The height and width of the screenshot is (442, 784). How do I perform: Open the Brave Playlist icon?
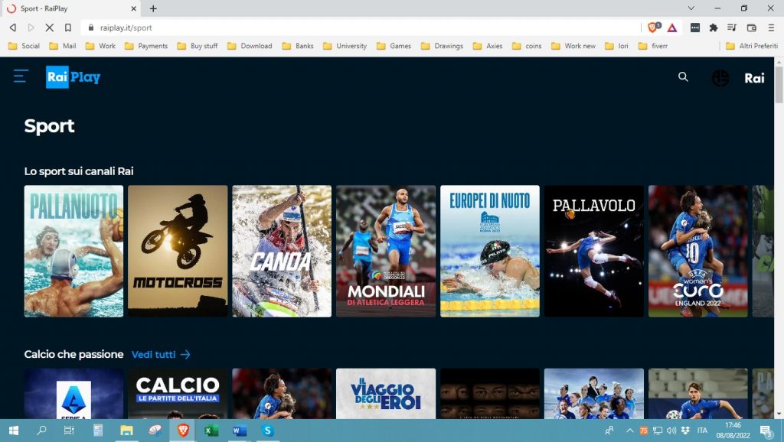tap(733, 27)
